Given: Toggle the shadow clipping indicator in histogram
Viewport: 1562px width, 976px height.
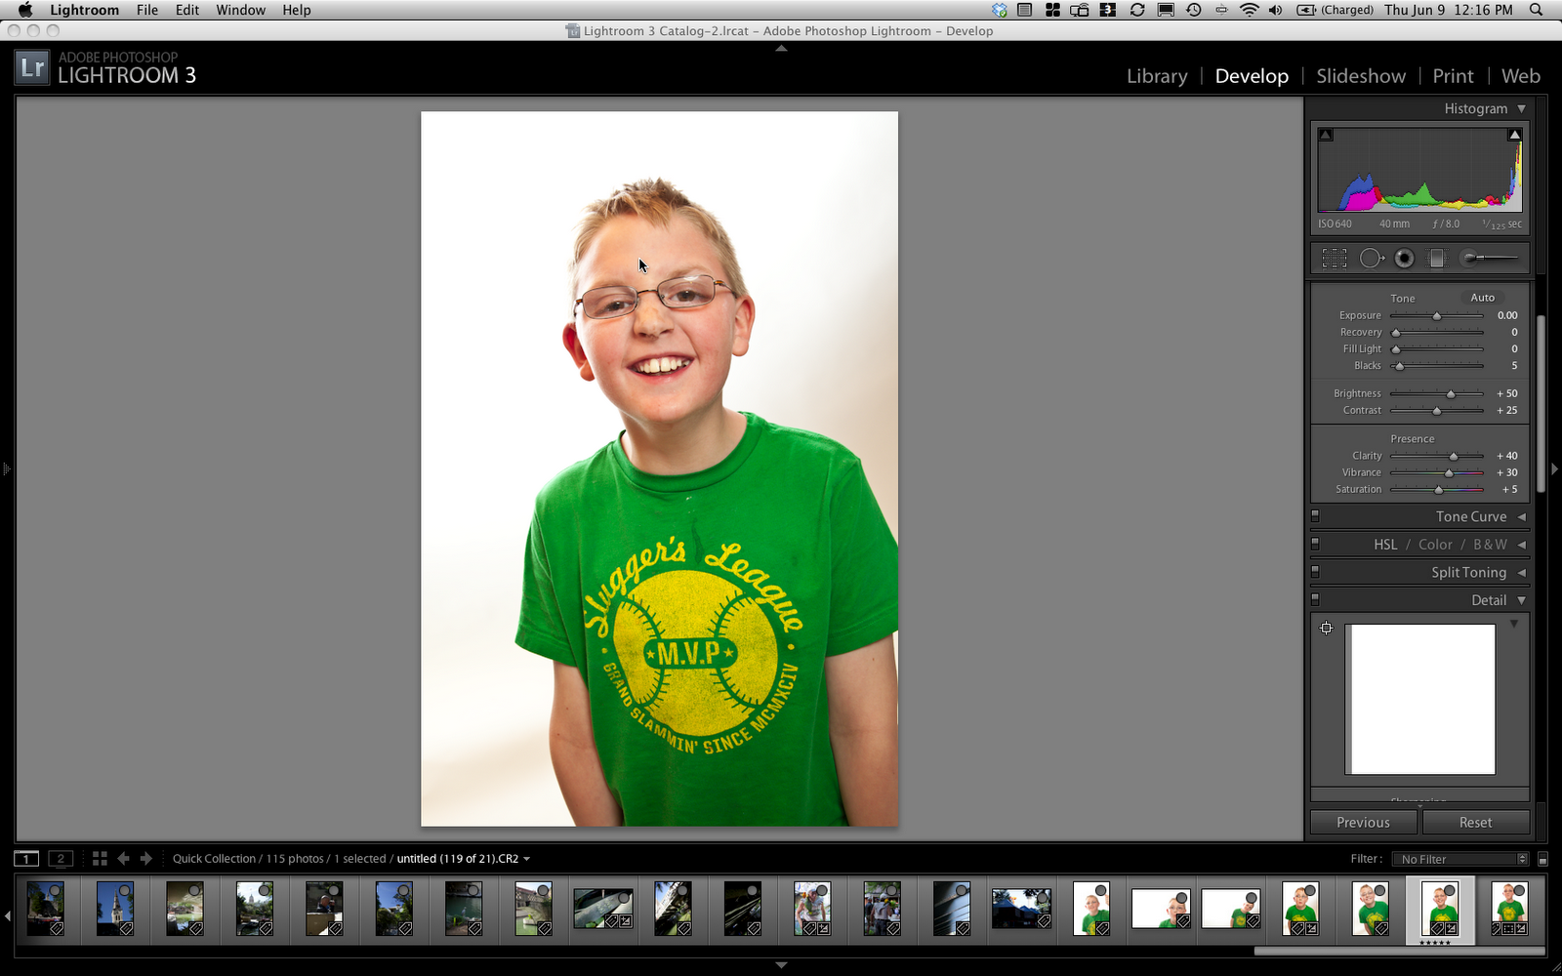Looking at the screenshot, I should 1326,135.
